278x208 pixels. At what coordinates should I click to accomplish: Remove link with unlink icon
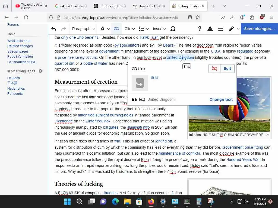[x=214, y=69]
